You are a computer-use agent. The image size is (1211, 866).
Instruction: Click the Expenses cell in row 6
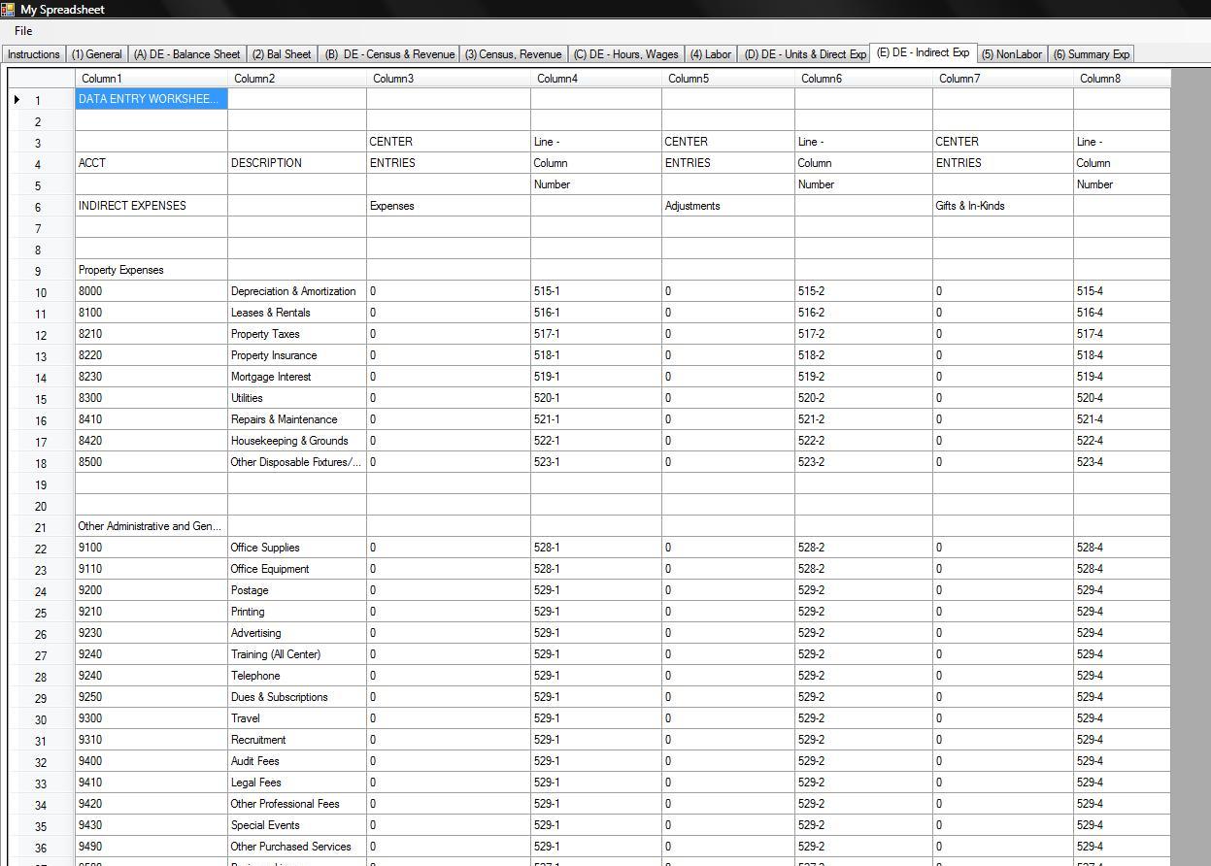point(449,206)
